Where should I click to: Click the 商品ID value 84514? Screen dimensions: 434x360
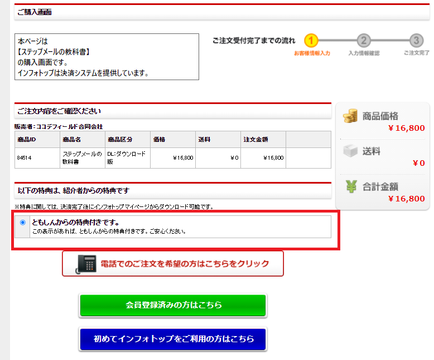24,158
